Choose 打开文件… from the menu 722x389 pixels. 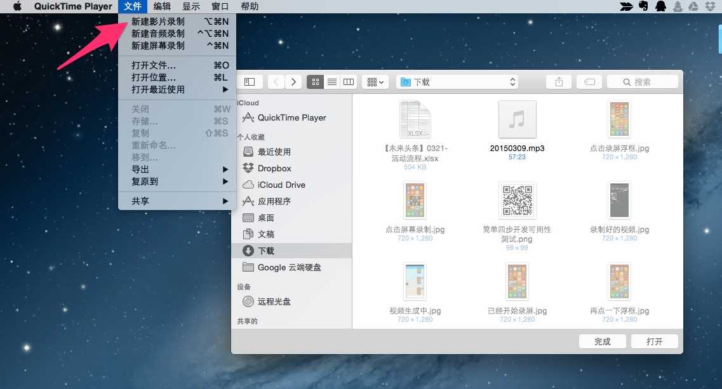(177, 65)
